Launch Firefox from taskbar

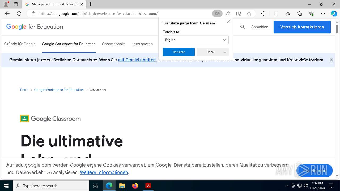tap(135, 186)
